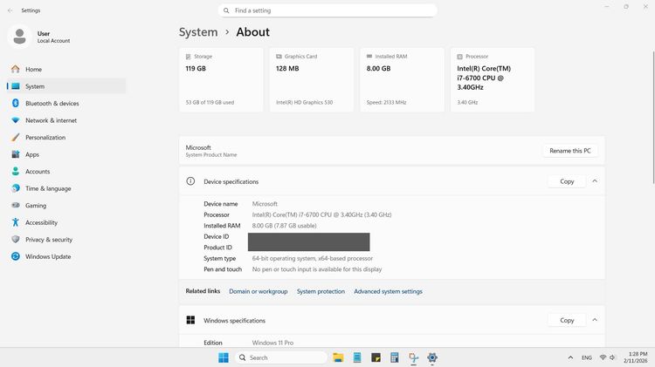The height and width of the screenshot is (367, 655).
Task: Open the Installed RAM card
Action: coord(403,79)
